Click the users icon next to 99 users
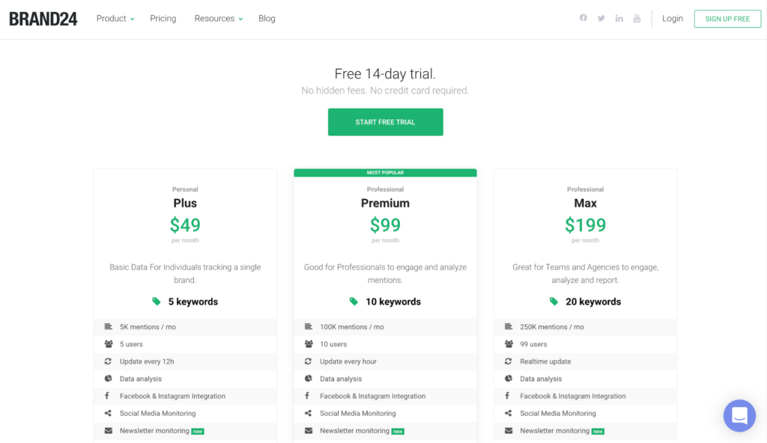Viewport: 767px width, 443px height. coord(509,344)
